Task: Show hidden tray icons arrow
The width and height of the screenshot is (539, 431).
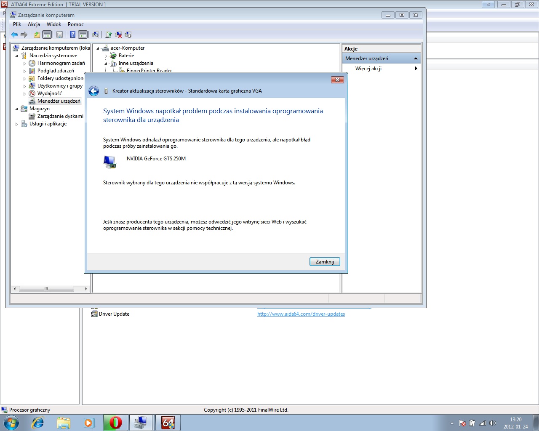Action: pyautogui.click(x=452, y=423)
